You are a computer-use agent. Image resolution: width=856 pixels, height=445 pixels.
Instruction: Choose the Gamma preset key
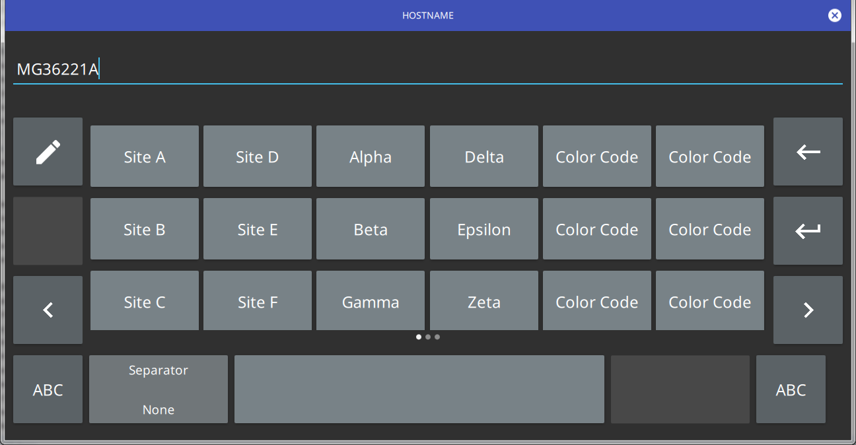click(x=371, y=302)
